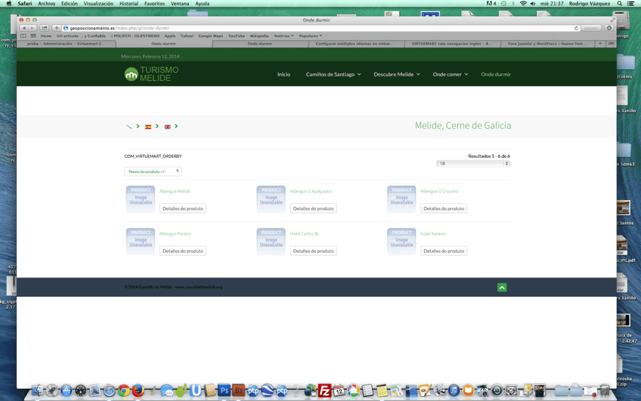
Task: Click Detalles do produto for Albergue Pereiro
Action: click(183, 251)
